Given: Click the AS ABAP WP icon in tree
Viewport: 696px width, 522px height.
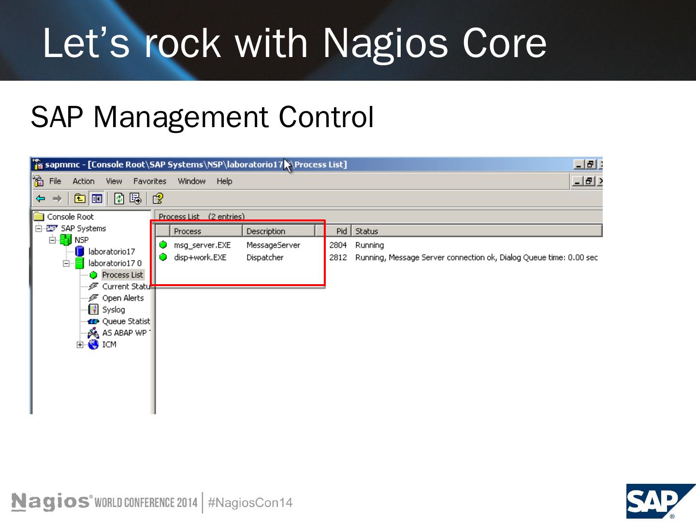Looking at the screenshot, I should [93, 333].
